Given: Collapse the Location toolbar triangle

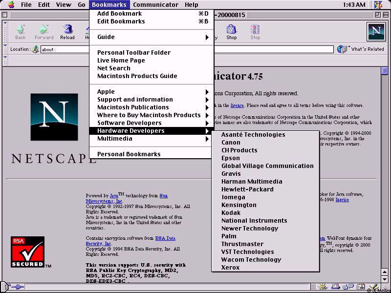Looking at the screenshot, I should [x=5, y=46].
